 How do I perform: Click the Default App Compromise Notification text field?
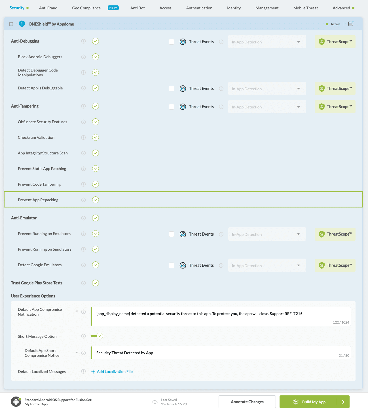221,316
